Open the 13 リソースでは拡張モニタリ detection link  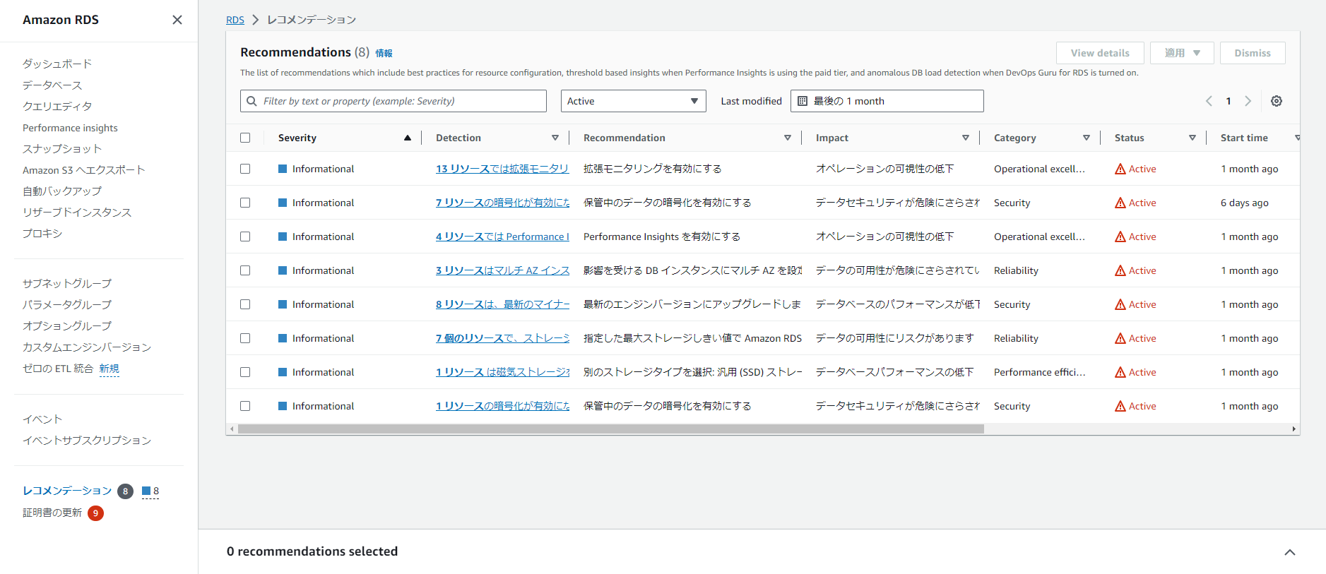(502, 169)
